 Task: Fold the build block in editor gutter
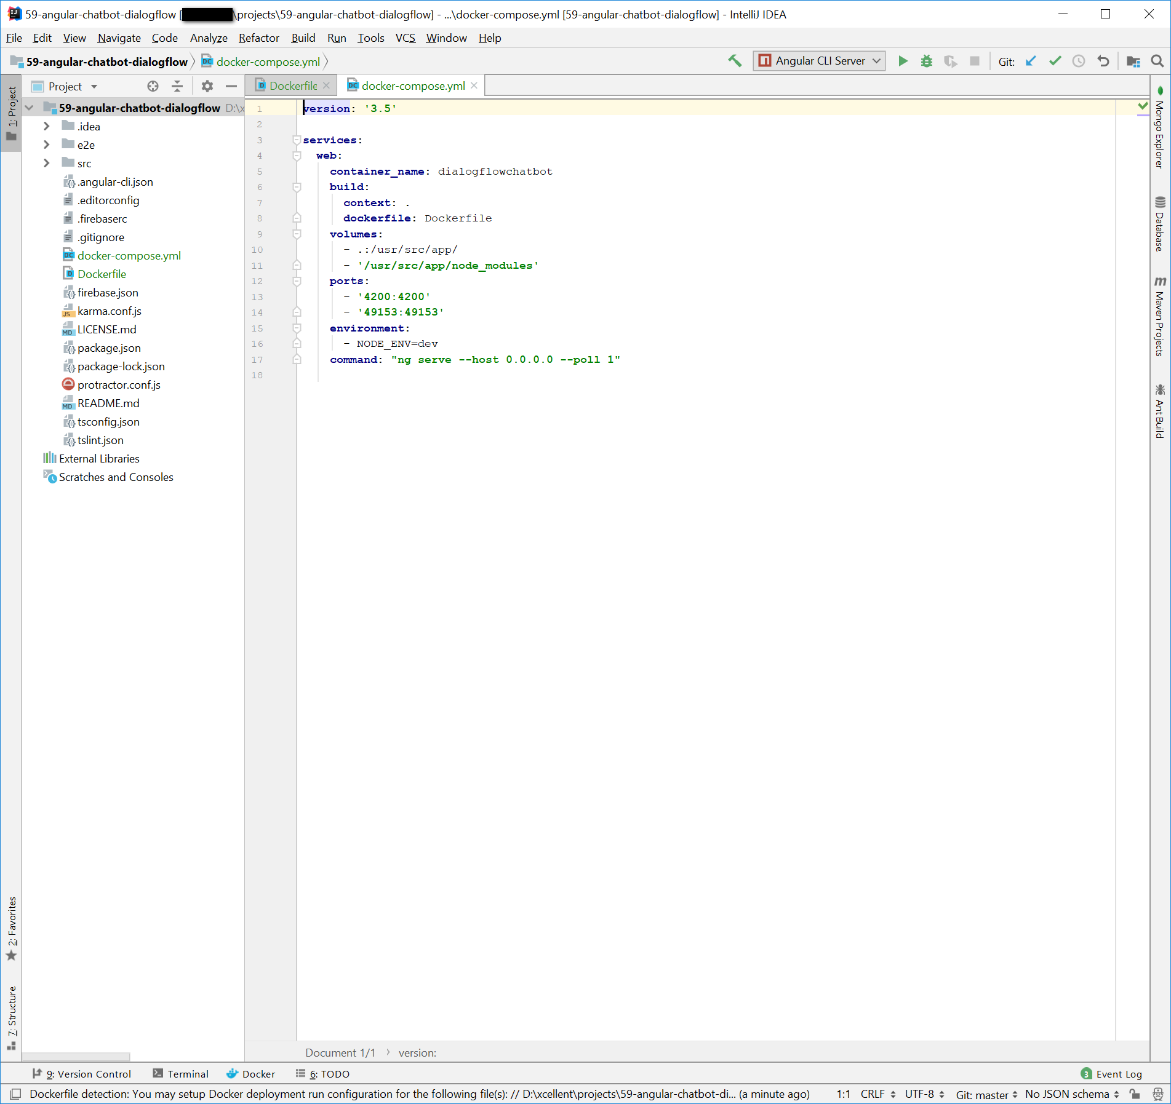(297, 187)
